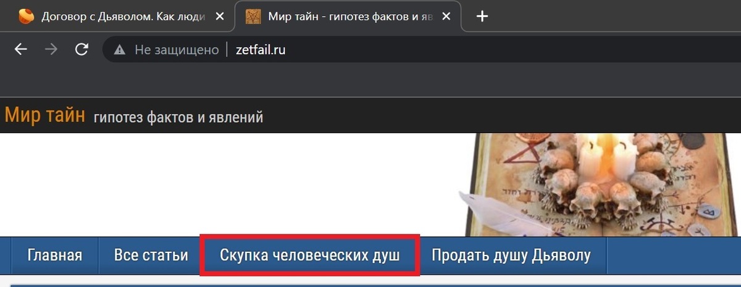The image size is (741, 287).
Task: Click the 'гипотез фактов и явлений' tagline
Action: [178, 117]
